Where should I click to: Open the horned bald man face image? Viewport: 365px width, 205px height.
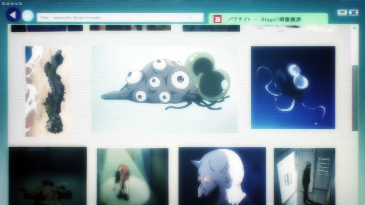pos(222,176)
